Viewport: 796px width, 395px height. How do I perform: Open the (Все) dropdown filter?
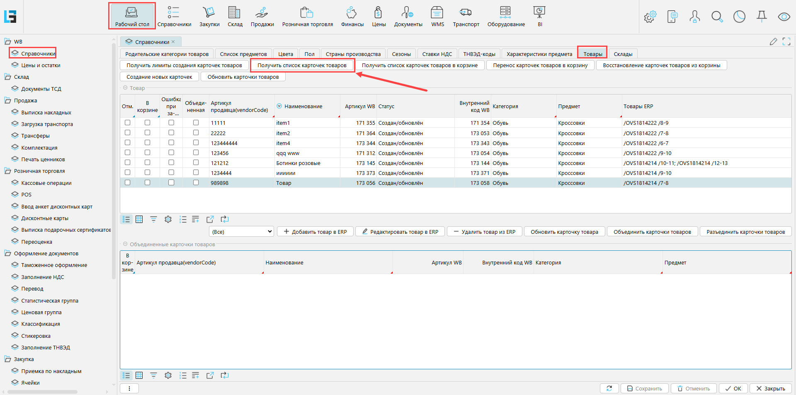coord(242,232)
